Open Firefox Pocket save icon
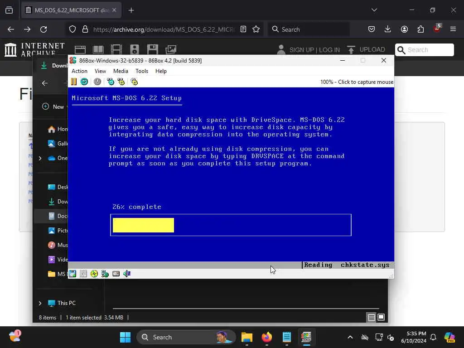 point(372,29)
